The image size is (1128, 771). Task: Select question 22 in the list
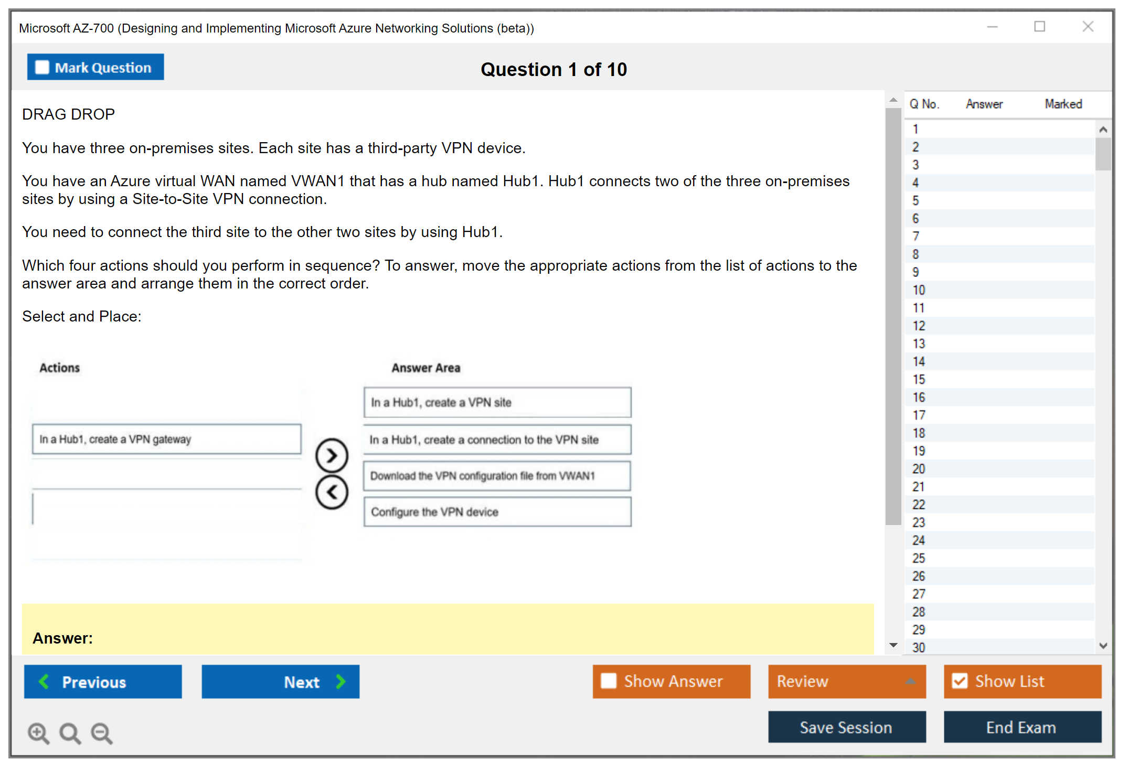point(919,505)
